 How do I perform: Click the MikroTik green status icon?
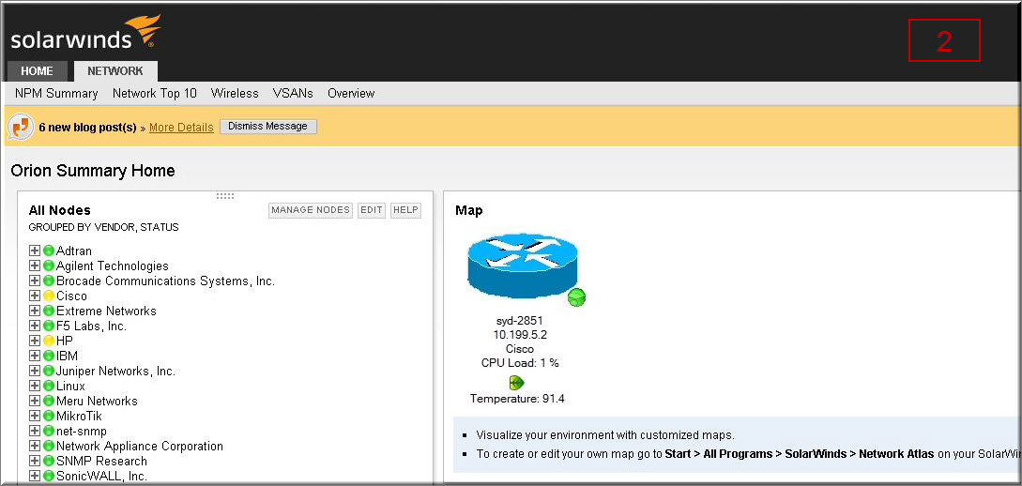[x=49, y=416]
